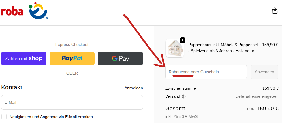The width and height of the screenshot is (282, 123).
Task: Pay with Shop Pay button
Action: click(24, 58)
